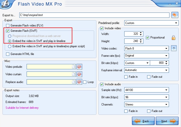Click the video codec help button
Image resolution: width=181 pixels, height=127 pixels.
(x=174, y=48)
